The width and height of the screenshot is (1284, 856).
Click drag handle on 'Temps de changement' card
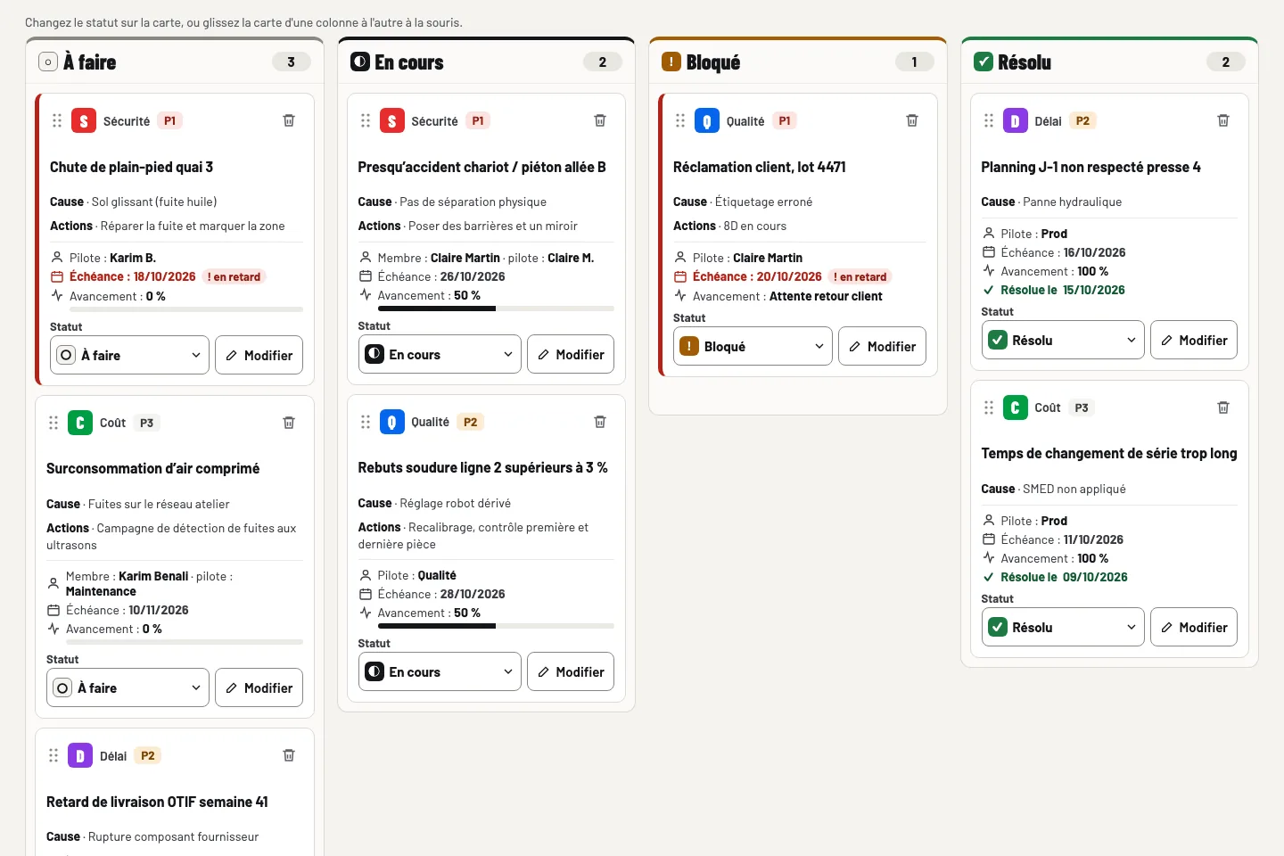(x=989, y=407)
